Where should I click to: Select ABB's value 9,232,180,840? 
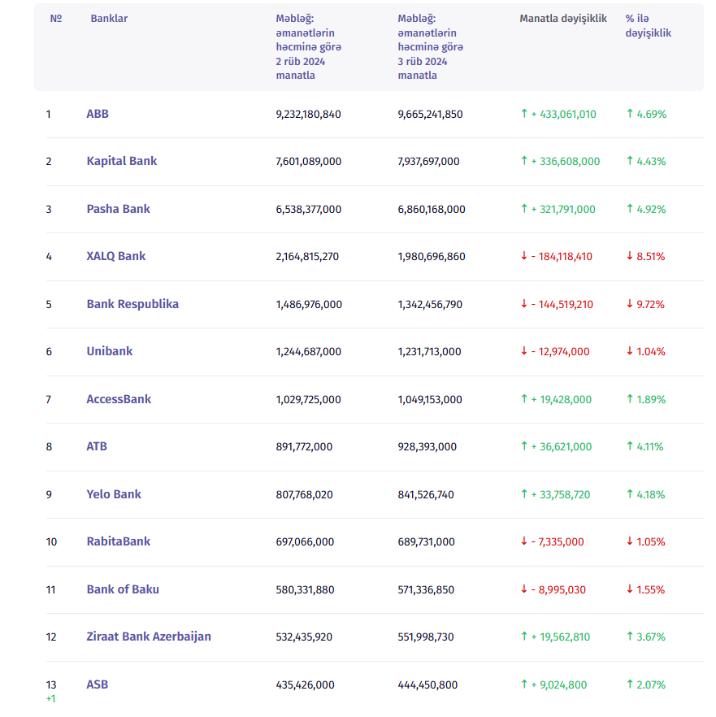point(308,115)
